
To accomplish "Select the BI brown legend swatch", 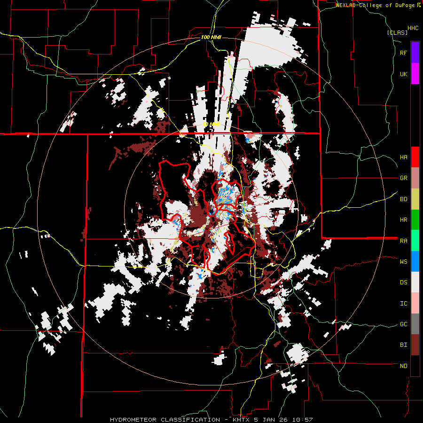I will coord(415,345).
